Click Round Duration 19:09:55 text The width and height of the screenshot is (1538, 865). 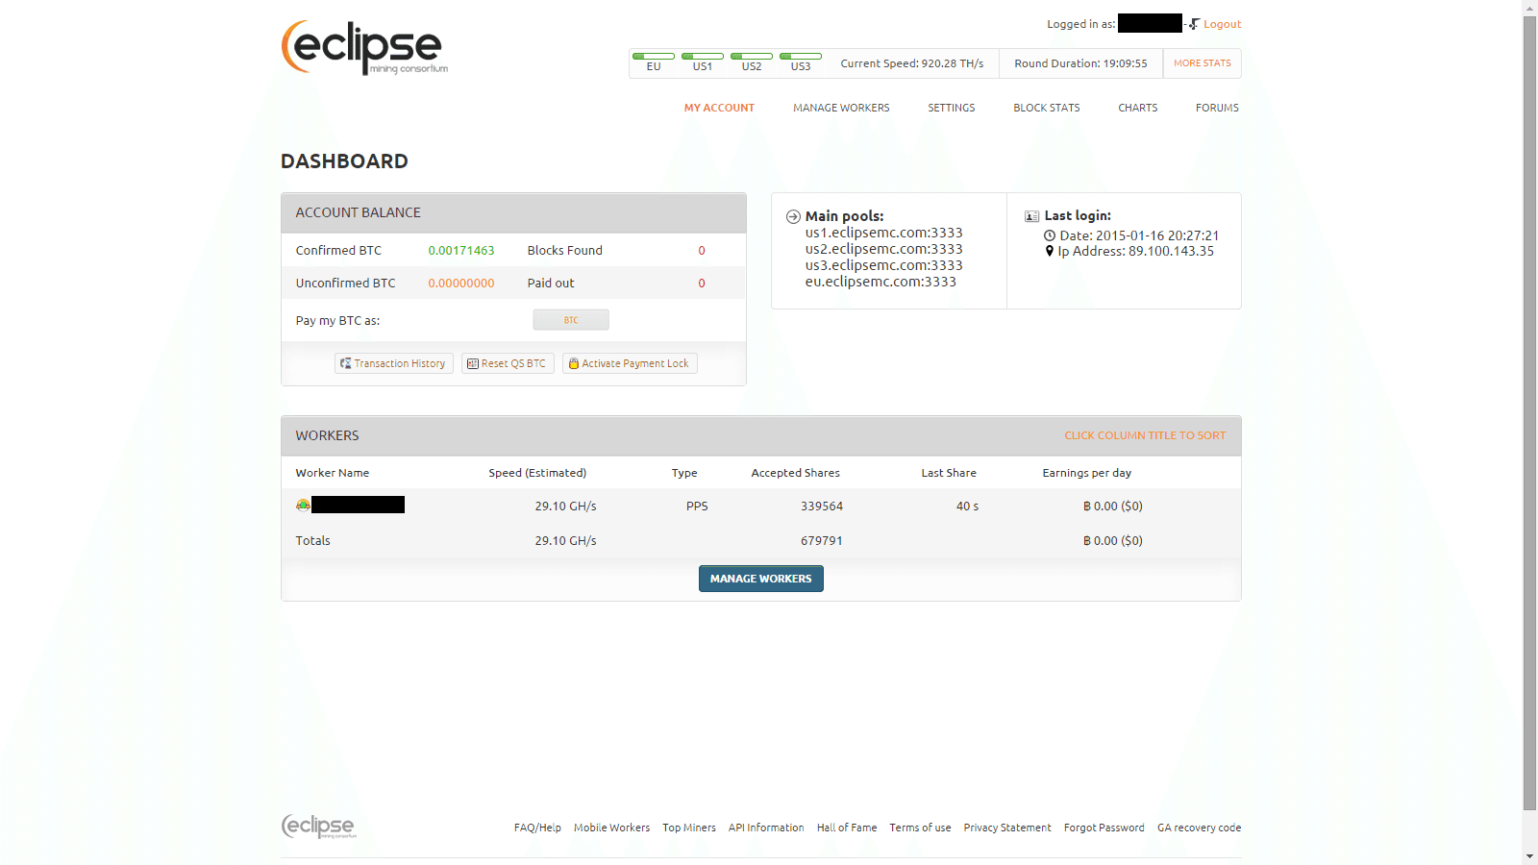[x=1080, y=63]
